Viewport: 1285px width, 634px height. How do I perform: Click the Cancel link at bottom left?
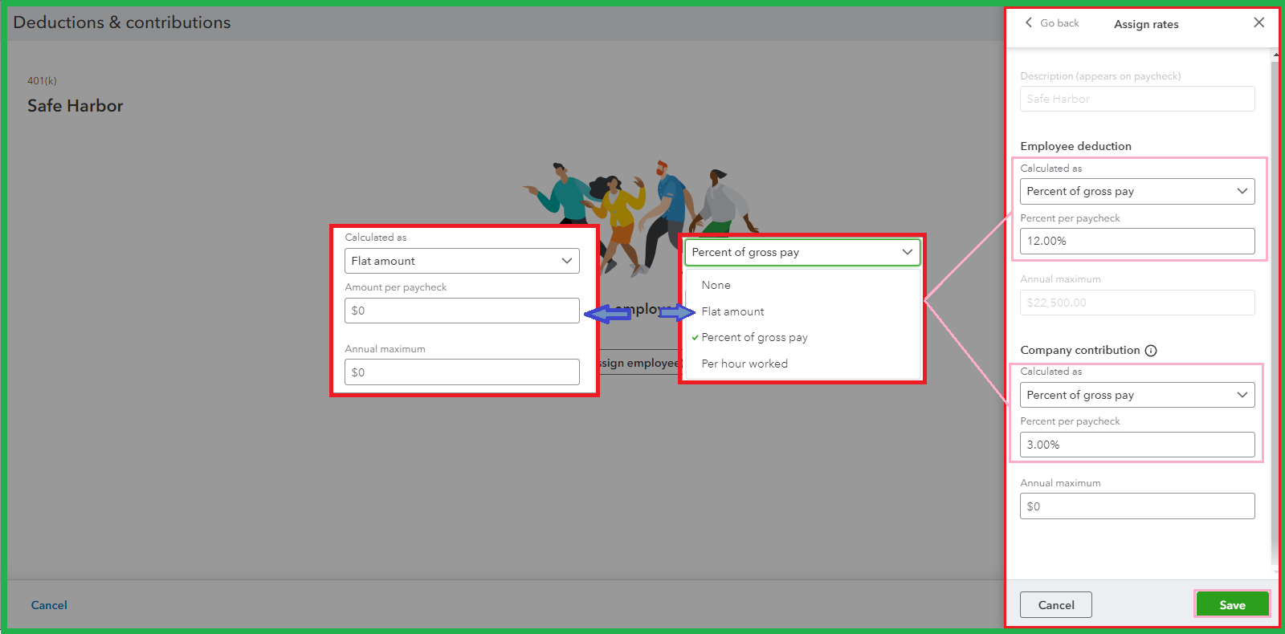[49, 605]
